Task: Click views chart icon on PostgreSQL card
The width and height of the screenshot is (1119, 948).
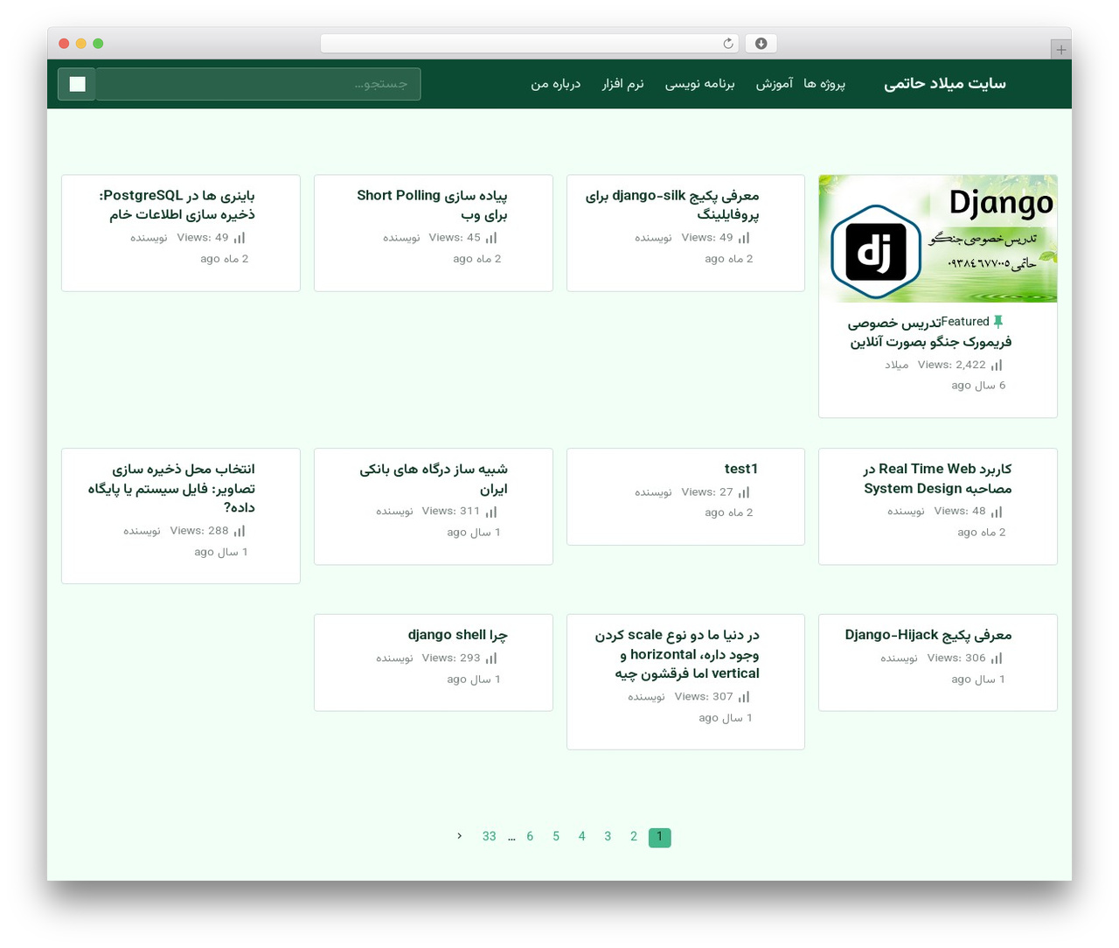Action: coord(240,238)
